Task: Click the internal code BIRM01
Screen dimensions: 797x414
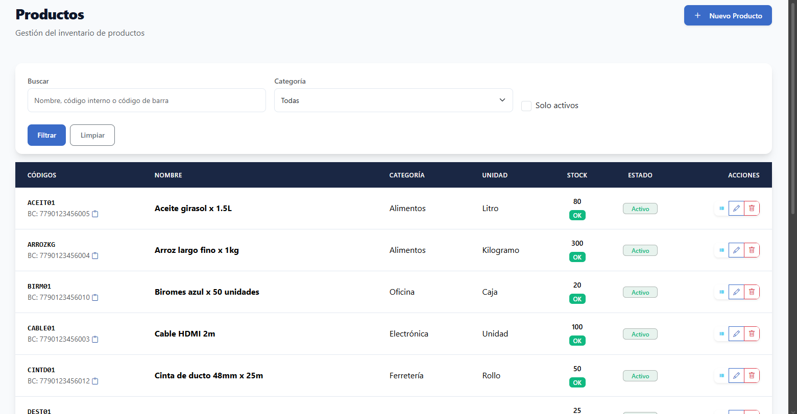Action: tap(39, 287)
